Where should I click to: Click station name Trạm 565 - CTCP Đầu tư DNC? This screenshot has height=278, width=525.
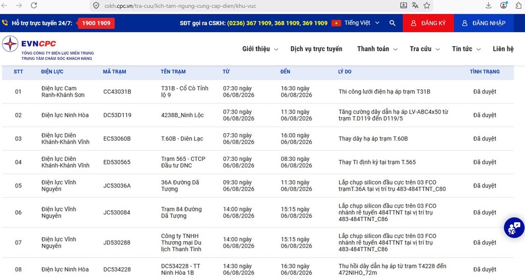(x=183, y=162)
